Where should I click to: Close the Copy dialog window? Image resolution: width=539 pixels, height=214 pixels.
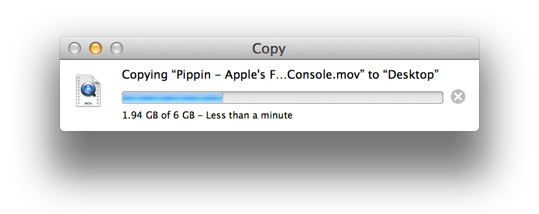[75, 49]
